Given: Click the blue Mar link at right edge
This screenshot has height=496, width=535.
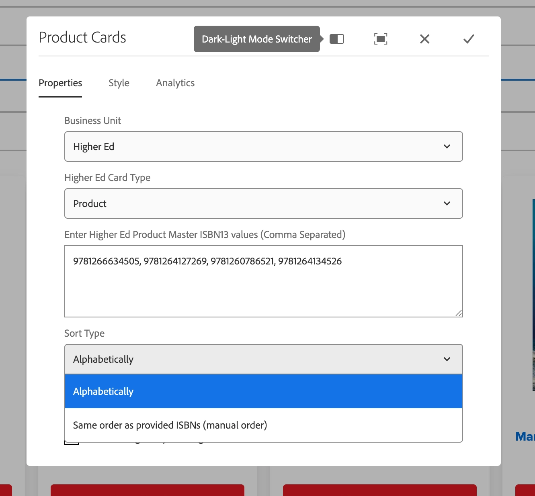Looking at the screenshot, I should pyautogui.click(x=525, y=436).
